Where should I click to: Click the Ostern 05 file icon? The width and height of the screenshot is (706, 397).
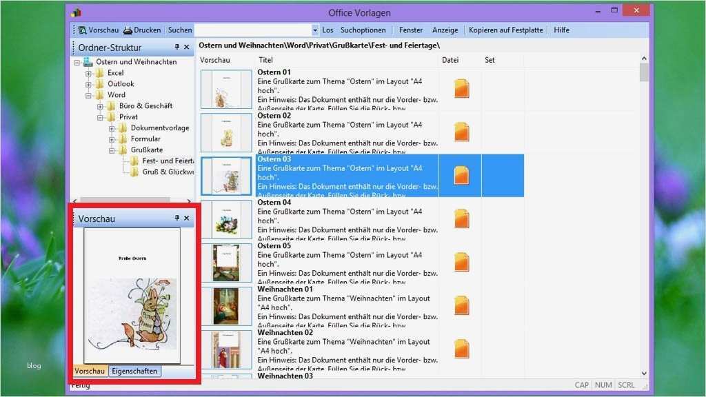(x=461, y=263)
